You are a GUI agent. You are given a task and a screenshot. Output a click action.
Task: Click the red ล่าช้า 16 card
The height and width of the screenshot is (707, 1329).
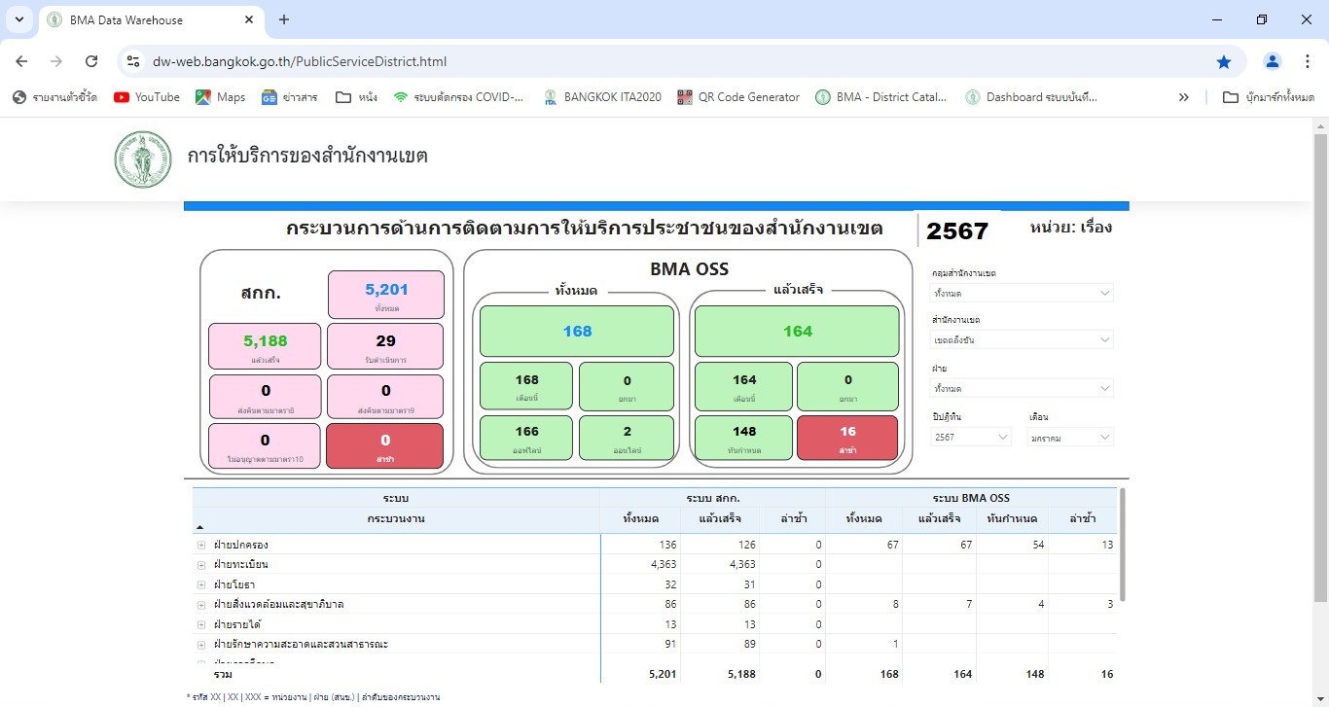tap(846, 438)
